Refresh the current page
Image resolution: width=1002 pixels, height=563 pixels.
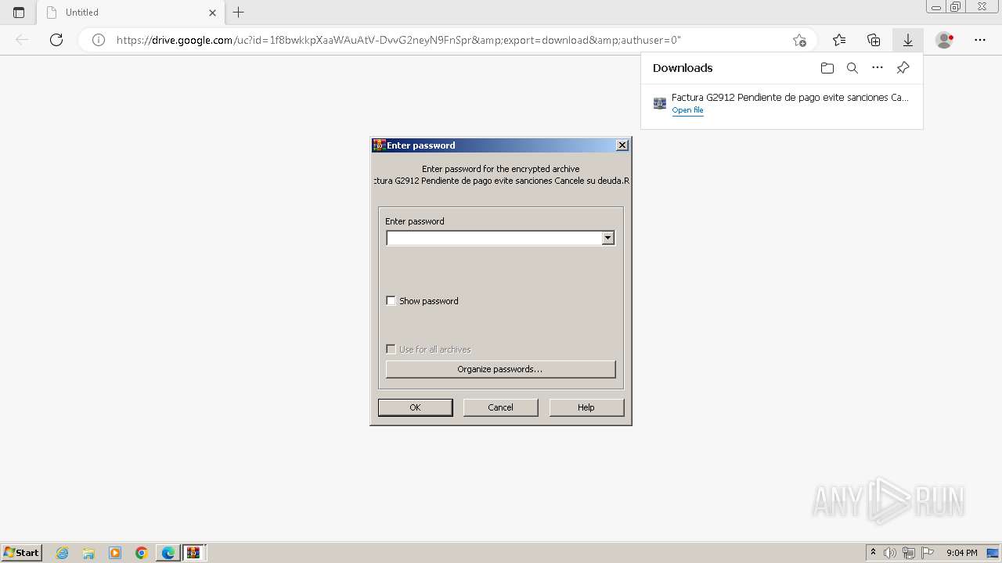tap(56, 40)
